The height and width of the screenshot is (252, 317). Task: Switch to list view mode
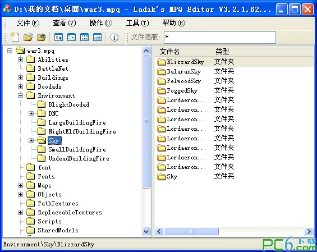click(x=85, y=37)
